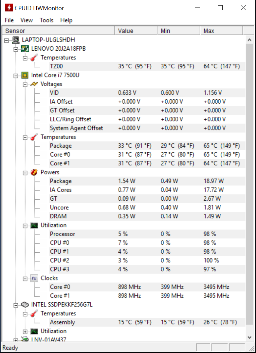The height and width of the screenshot is (353, 256).
Task: Click the laptop computer icon beside LAPTOP-ULGLSHDH
Action: click(x=16, y=40)
